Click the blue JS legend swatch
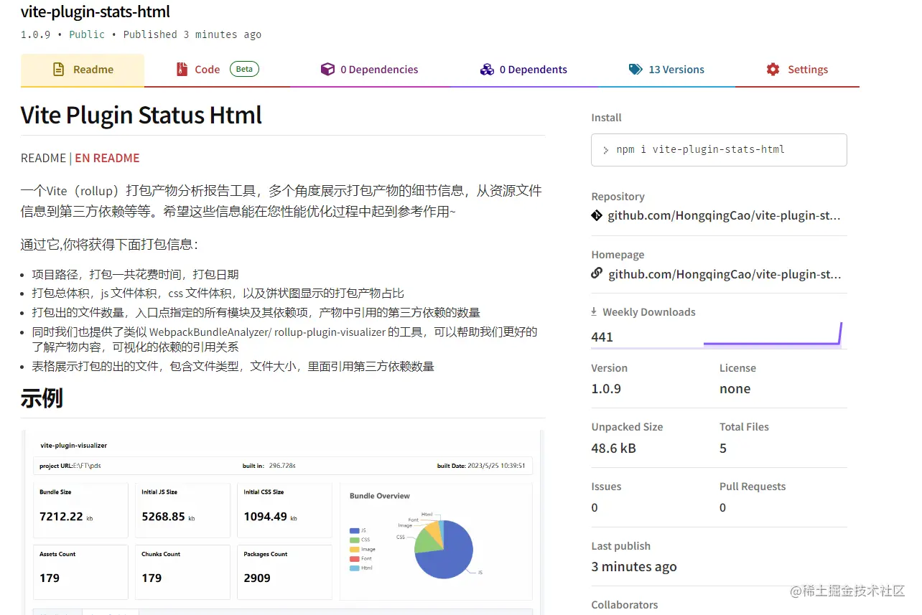 pyautogui.click(x=354, y=530)
